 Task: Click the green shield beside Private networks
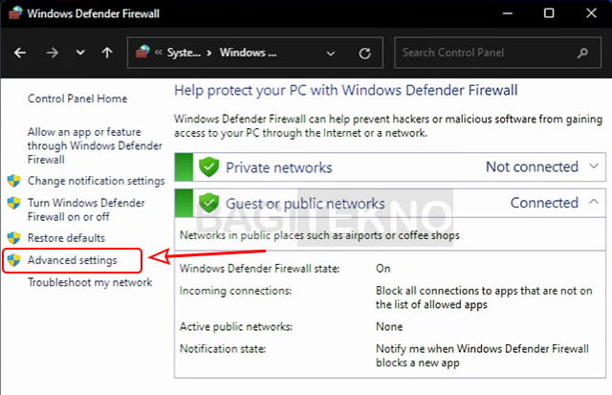pos(209,167)
